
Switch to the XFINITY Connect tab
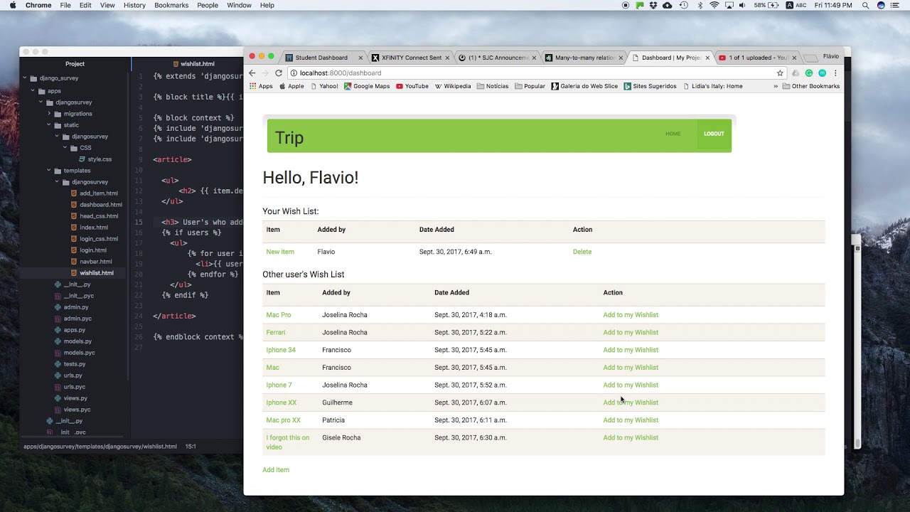point(412,58)
